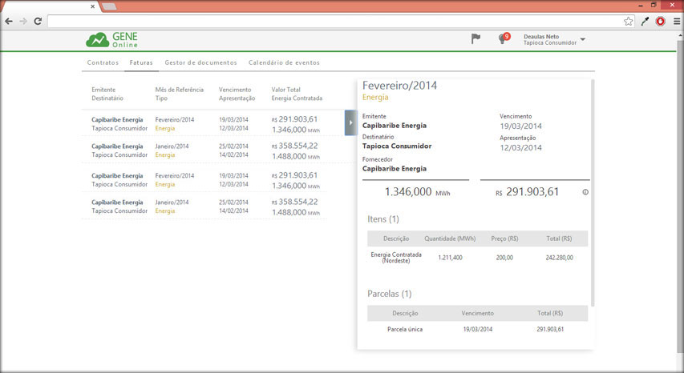Image resolution: width=684 pixels, height=373 pixels.
Task: Click the Itens (1) section heading
Action: click(x=383, y=219)
